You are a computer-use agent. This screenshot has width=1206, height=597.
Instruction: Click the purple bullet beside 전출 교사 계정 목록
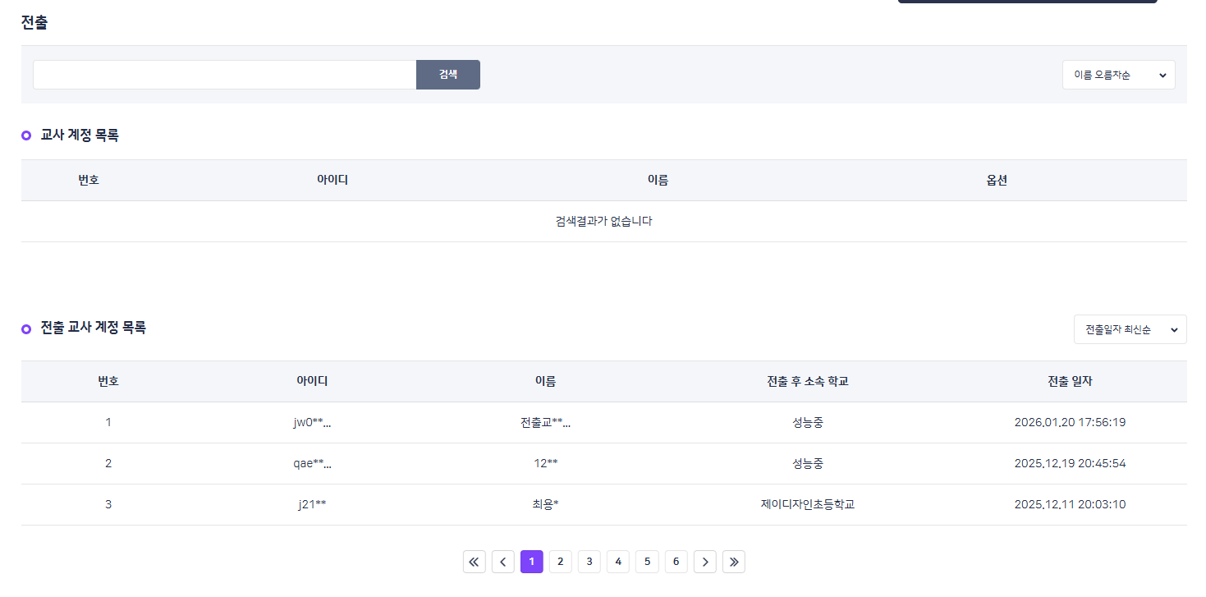pyautogui.click(x=26, y=328)
